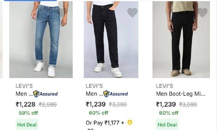Click Assured badge on blue jeans listing
The height and width of the screenshot is (130, 217).
(46, 94)
